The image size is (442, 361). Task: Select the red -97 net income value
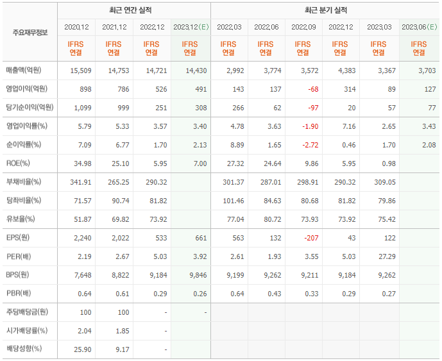tap(313, 108)
